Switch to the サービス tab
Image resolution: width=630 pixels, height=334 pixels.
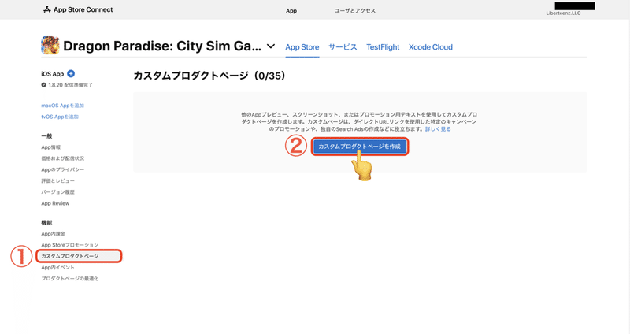(343, 47)
